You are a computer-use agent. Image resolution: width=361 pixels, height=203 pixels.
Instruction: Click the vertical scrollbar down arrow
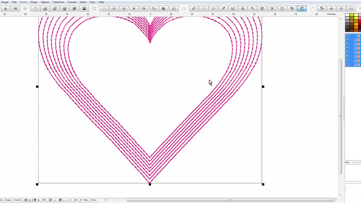pyautogui.click(x=340, y=195)
